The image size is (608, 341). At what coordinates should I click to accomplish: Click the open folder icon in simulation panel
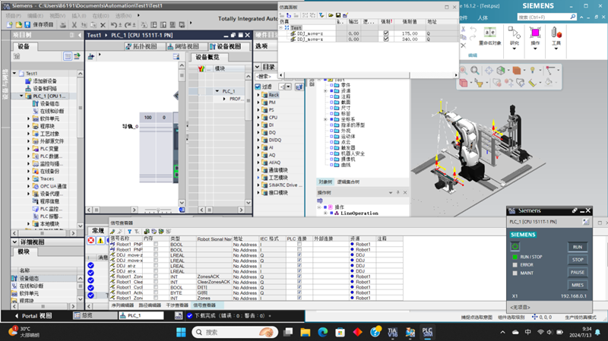[331, 15]
